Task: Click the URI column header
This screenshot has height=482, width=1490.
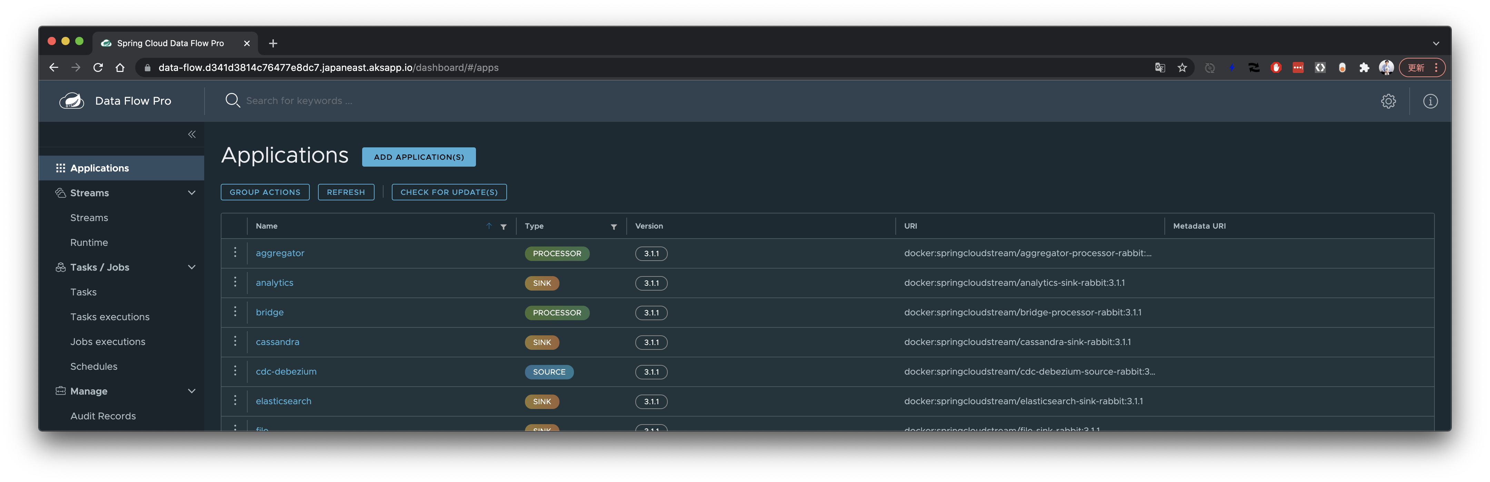Action: tap(911, 226)
